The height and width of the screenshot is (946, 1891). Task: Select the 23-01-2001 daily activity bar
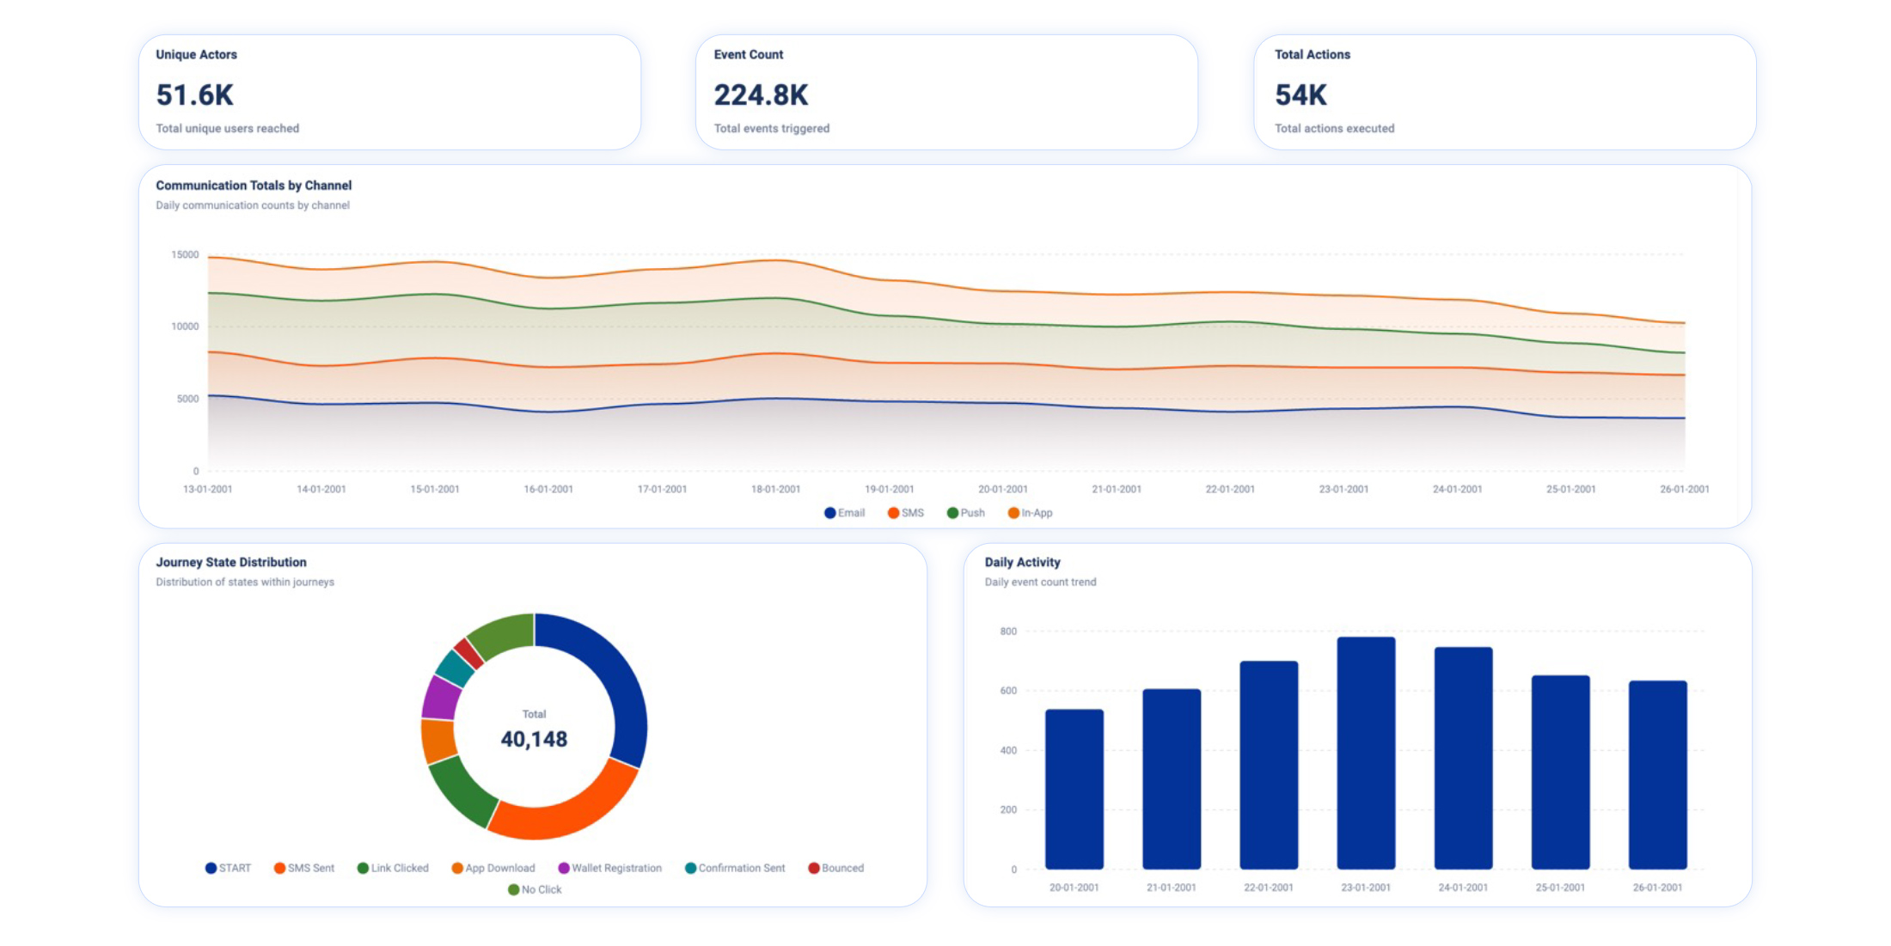click(1366, 753)
